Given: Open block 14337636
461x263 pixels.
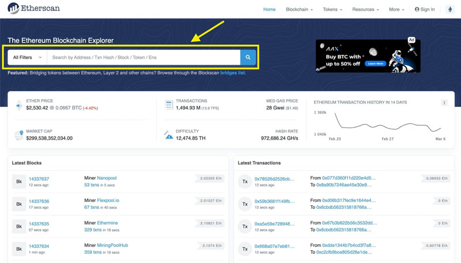Looking at the screenshot, I should pyautogui.click(x=39, y=201).
